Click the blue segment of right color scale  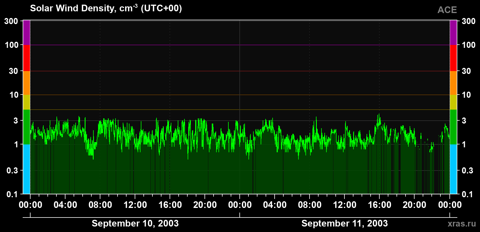[453, 169]
